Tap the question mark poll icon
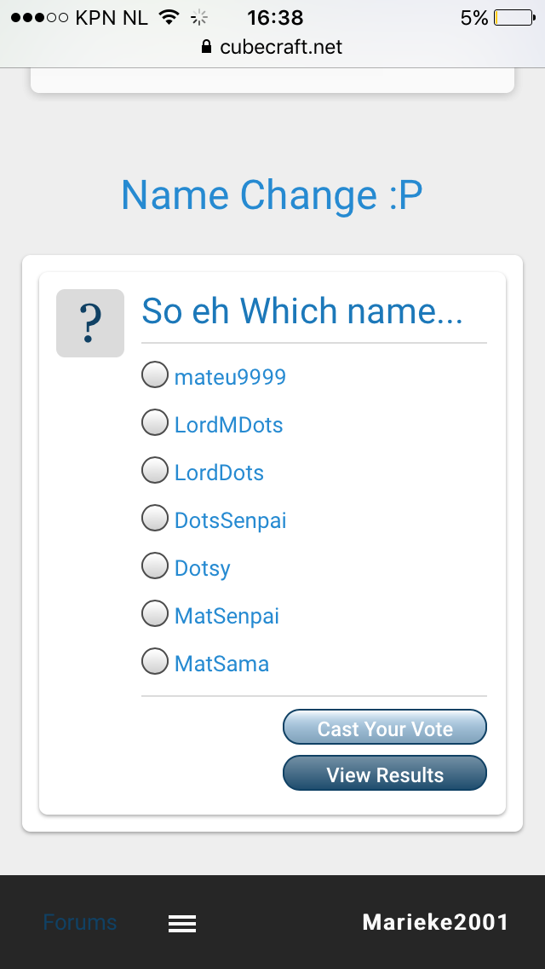The height and width of the screenshot is (969, 545). [x=90, y=323]
